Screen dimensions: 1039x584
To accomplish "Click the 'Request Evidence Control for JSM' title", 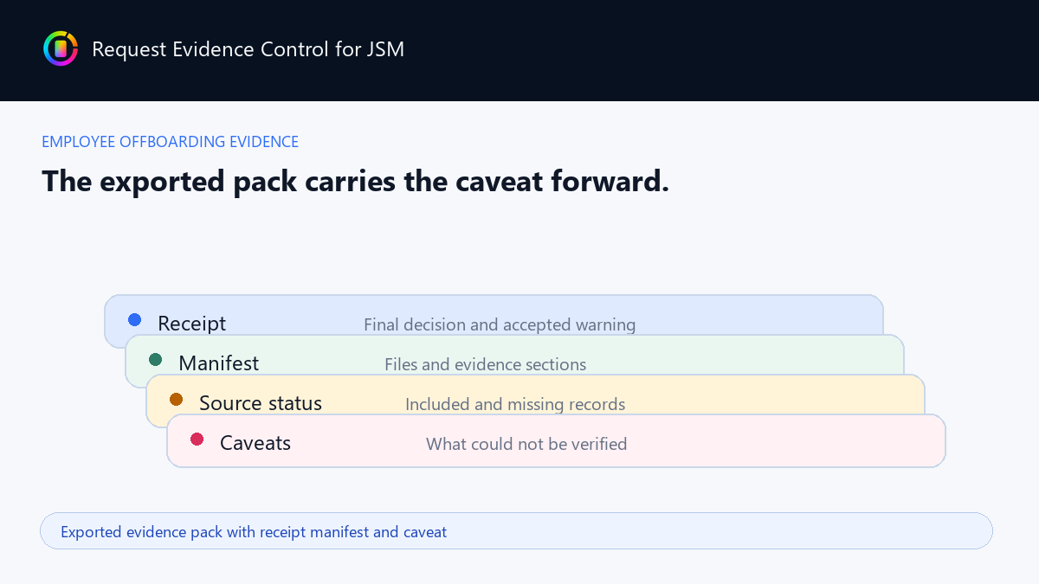I will coord(248,49).
